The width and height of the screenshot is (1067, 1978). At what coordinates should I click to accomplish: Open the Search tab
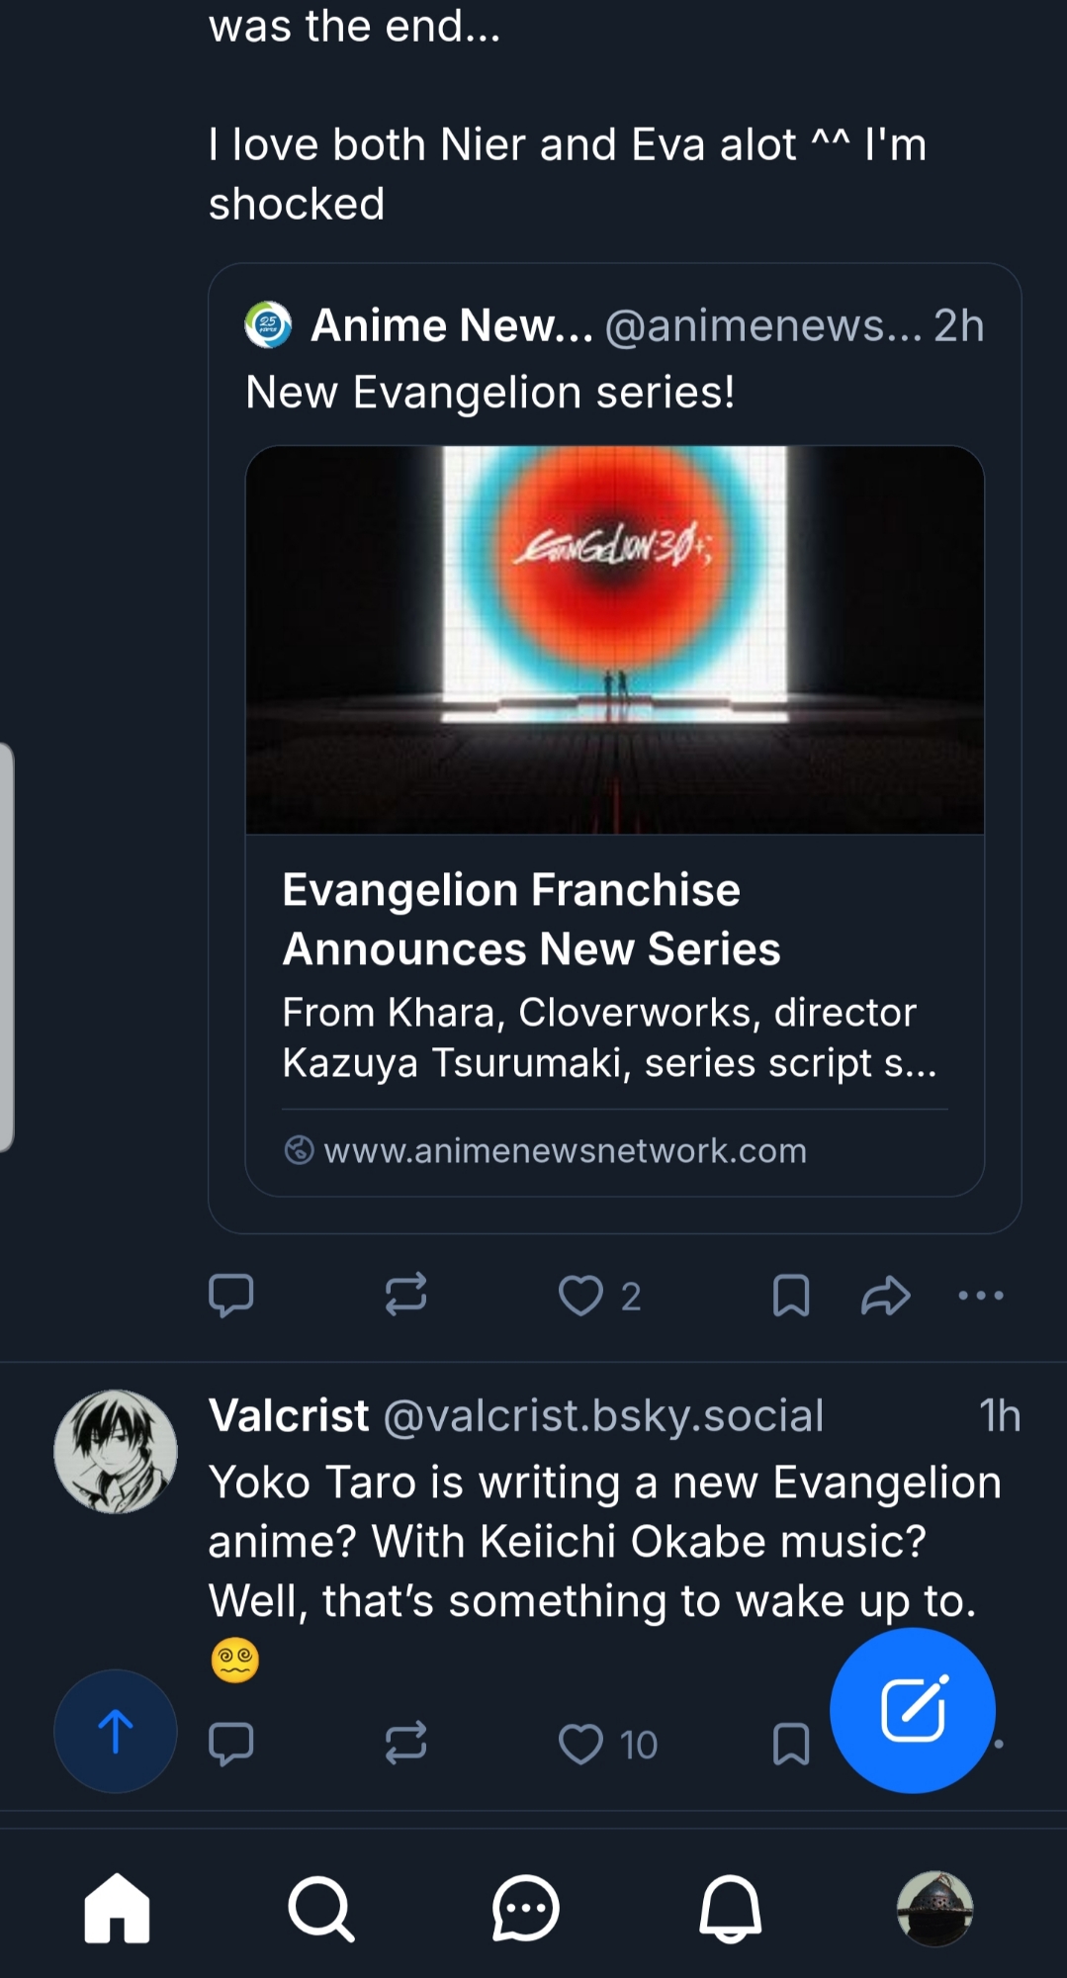(x=320, y=1909)
